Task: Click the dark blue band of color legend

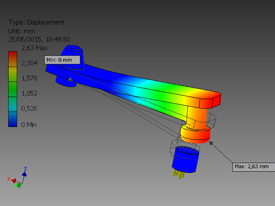Action: [x=12, y=119]
